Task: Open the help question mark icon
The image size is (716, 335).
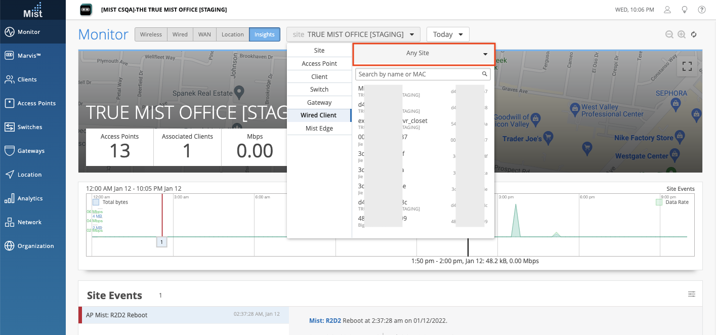Action: click(x=702, y=10)
